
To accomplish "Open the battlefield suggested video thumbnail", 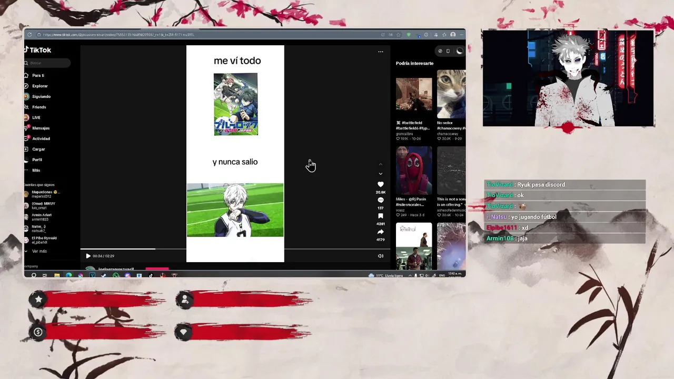I will (414, 94).
